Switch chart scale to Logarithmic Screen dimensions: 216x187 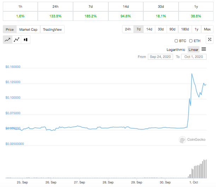coord(176,50)
